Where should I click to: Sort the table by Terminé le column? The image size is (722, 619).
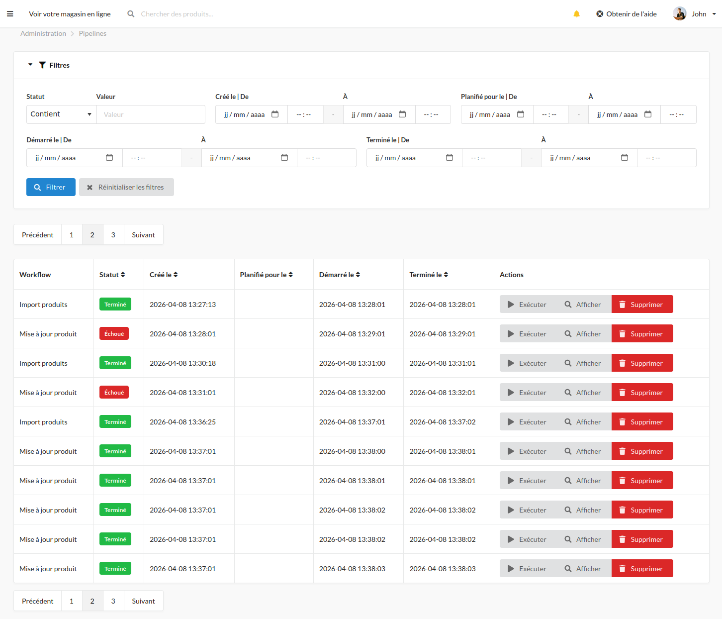tap(447, 274)
